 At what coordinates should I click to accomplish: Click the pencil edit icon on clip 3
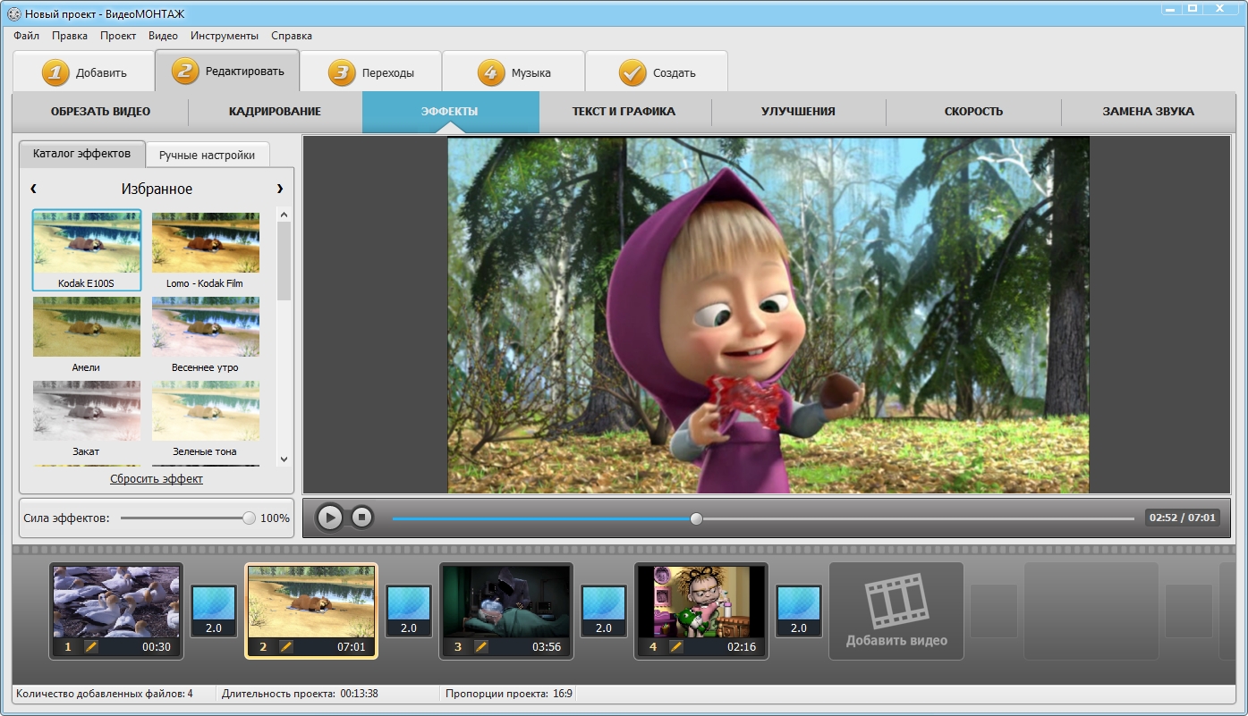coord(481,646)
